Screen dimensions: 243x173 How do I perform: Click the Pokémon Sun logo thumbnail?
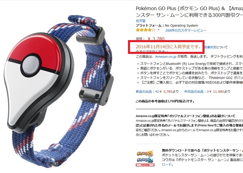(x=145, y=153)
